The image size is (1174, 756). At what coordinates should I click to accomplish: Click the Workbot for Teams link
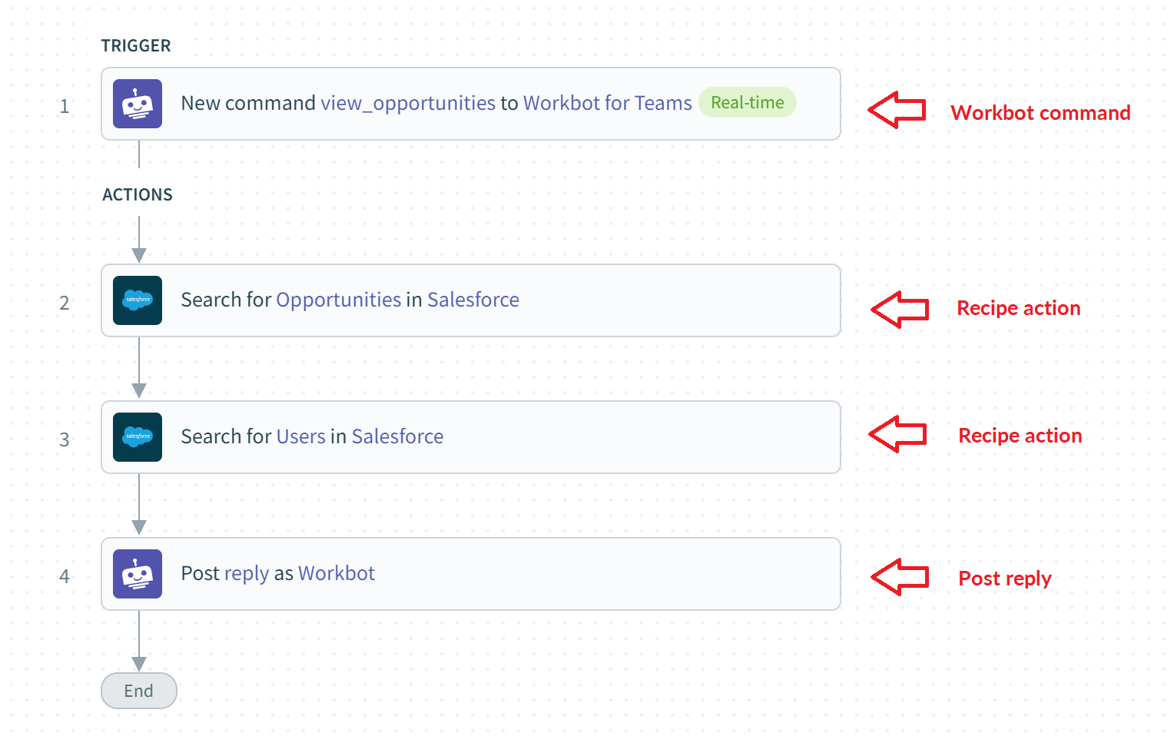[x=607, y=103]
